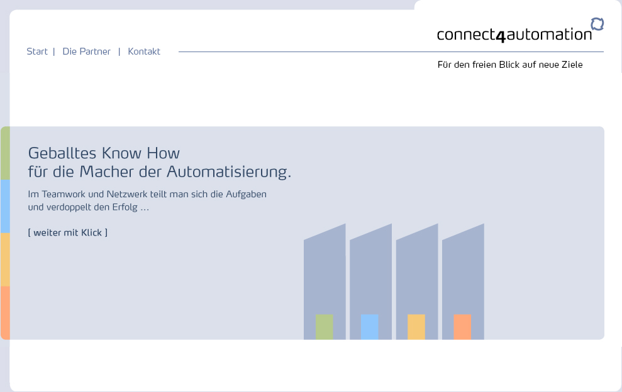Screen dimensions: 622x392
Task: Select the yellow side tab
Action: [5, 259]
